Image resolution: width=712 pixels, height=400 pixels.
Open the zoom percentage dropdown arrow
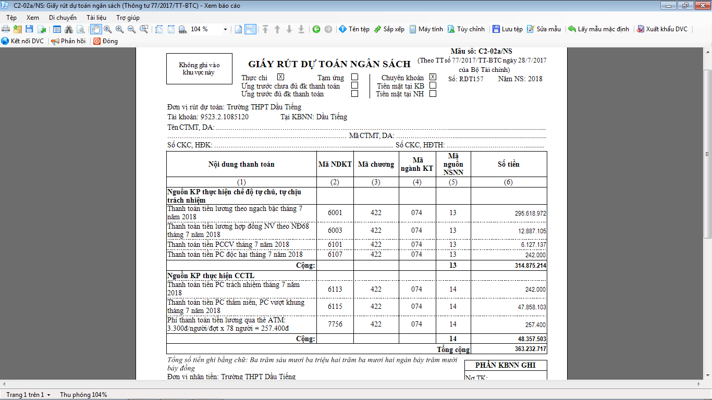[225, 29]
